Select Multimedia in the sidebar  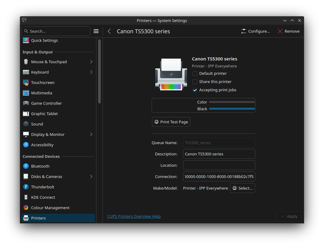click(58, 93)
